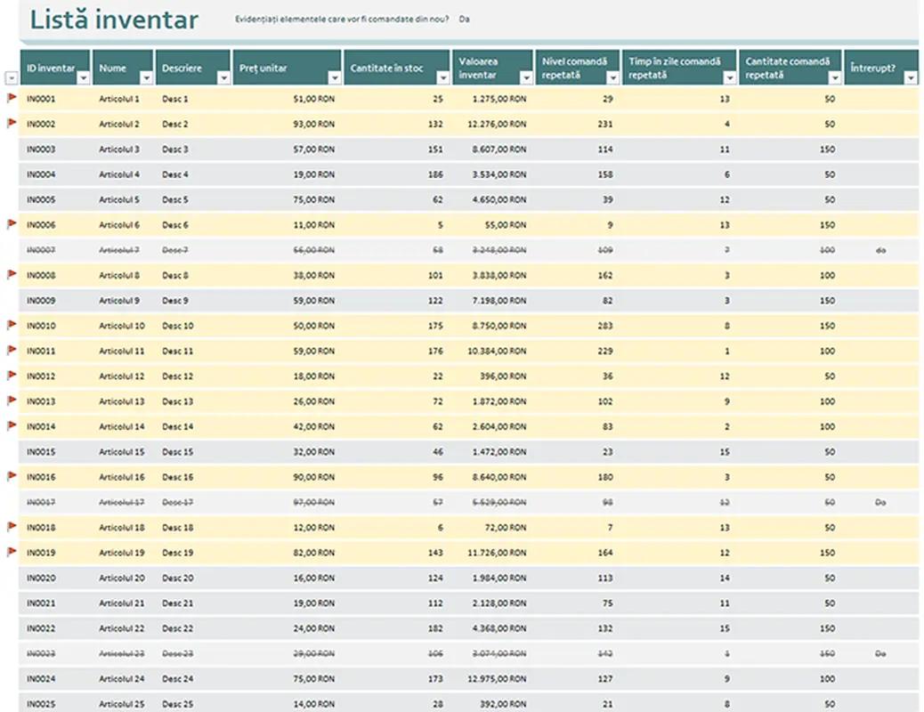Open the Întrerupt? filter dropdown arrow
Image resolution: width=924 pixels, height=712 pixels.
[x=910, y=78]
